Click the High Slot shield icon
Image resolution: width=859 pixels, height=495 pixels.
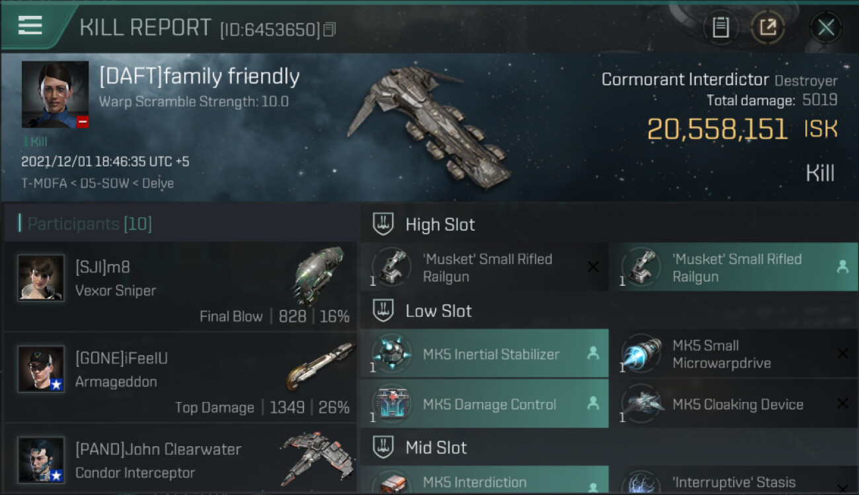pyautogui.click(x=383, y=224)
